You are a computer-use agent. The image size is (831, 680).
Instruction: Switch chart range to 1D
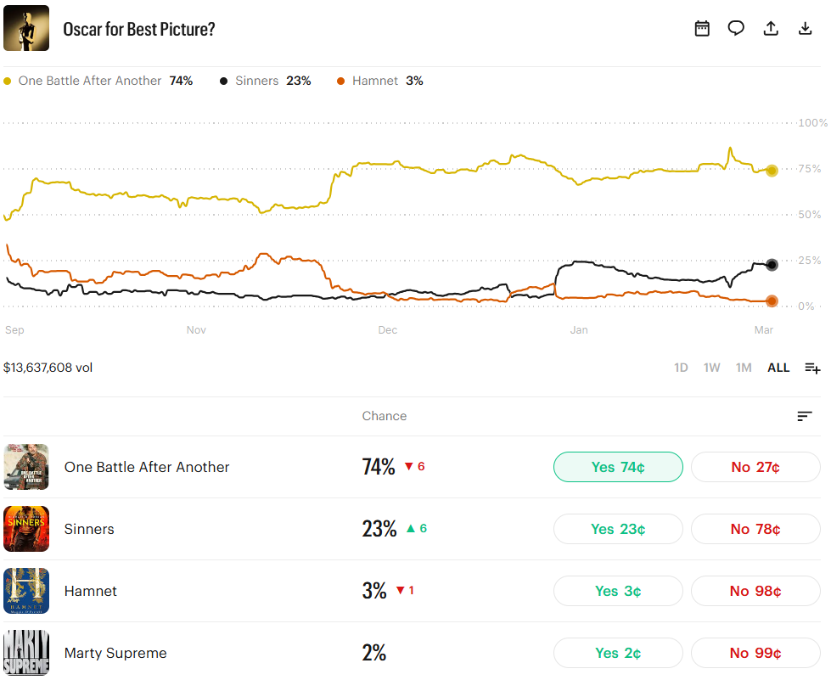point(681,368)
